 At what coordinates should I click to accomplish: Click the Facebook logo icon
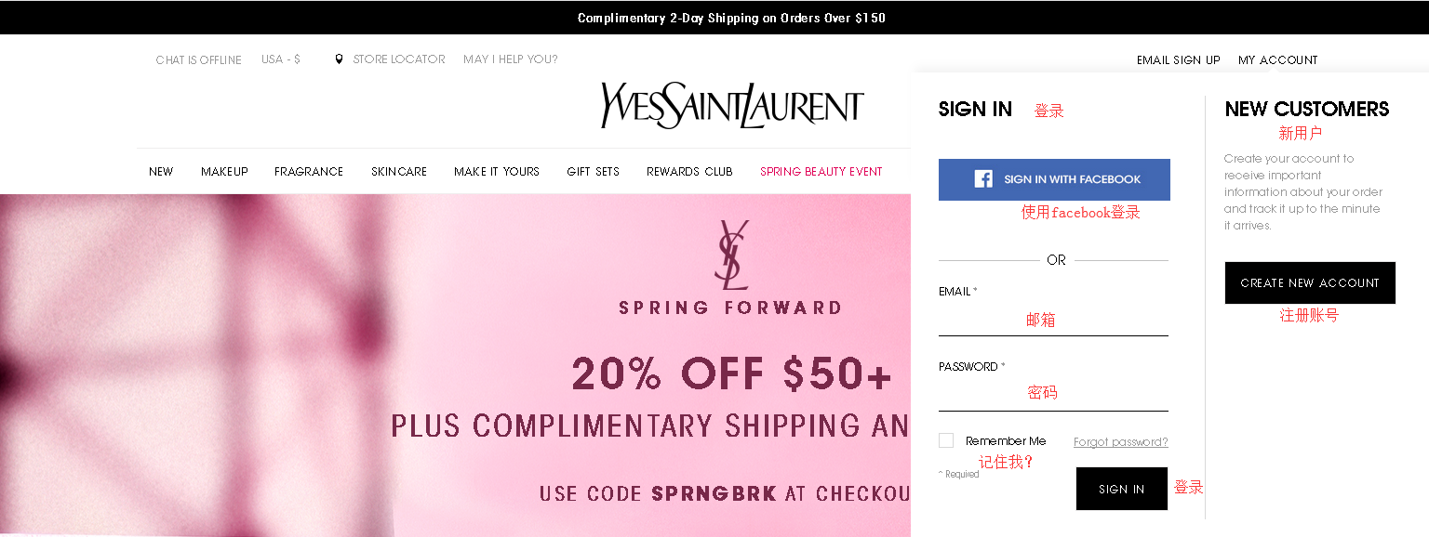983,179
